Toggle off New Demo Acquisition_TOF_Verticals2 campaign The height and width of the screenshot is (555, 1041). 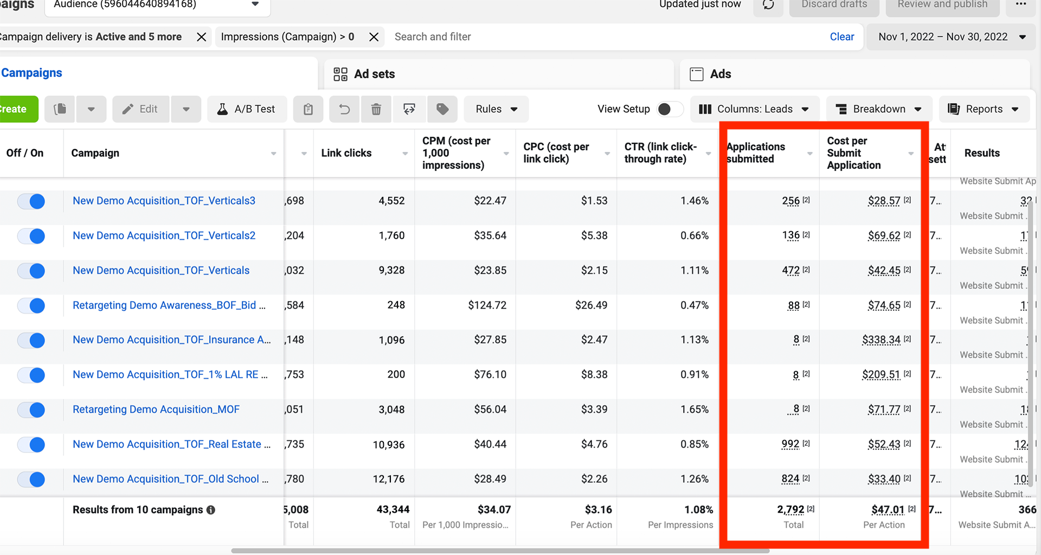coord(31,236)
